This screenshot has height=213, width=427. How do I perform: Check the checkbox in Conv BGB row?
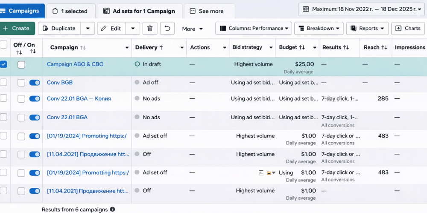tap(21, 83)
